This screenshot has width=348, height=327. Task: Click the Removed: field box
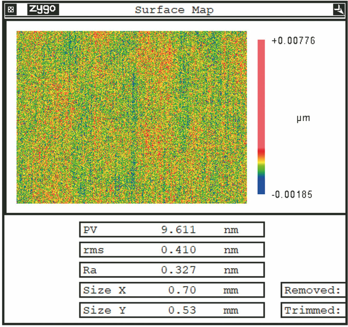click(x=313, y=290)
